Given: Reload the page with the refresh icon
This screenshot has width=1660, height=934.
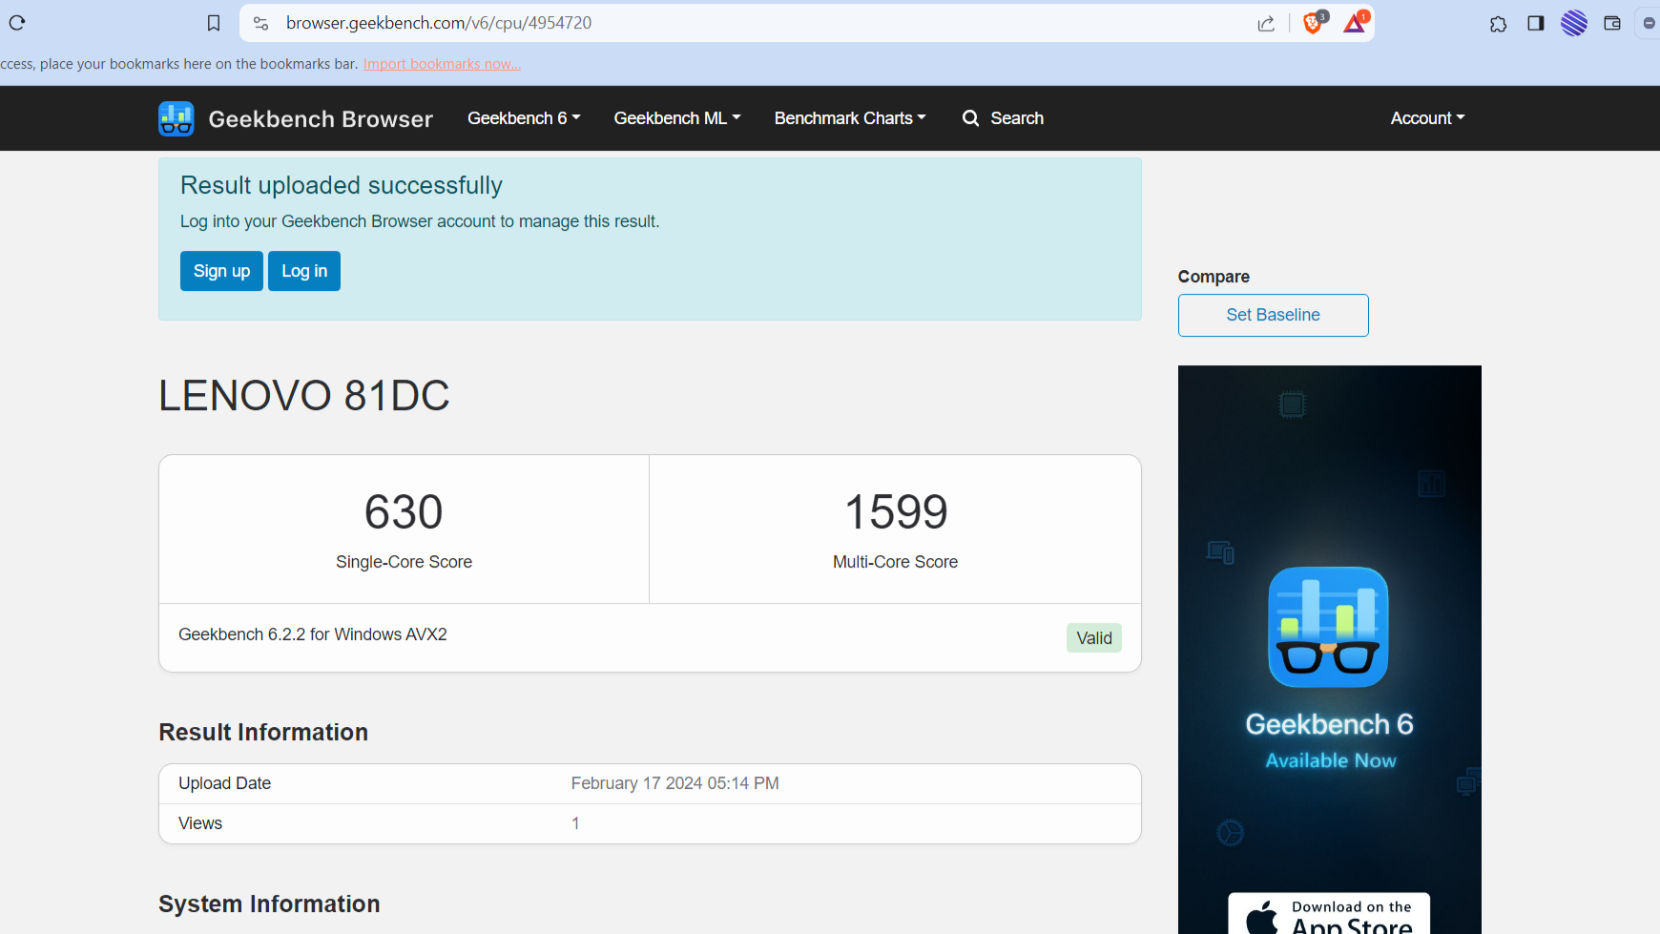Looking at the screenshot, I should pyautogui.click(x=17, y=23).
